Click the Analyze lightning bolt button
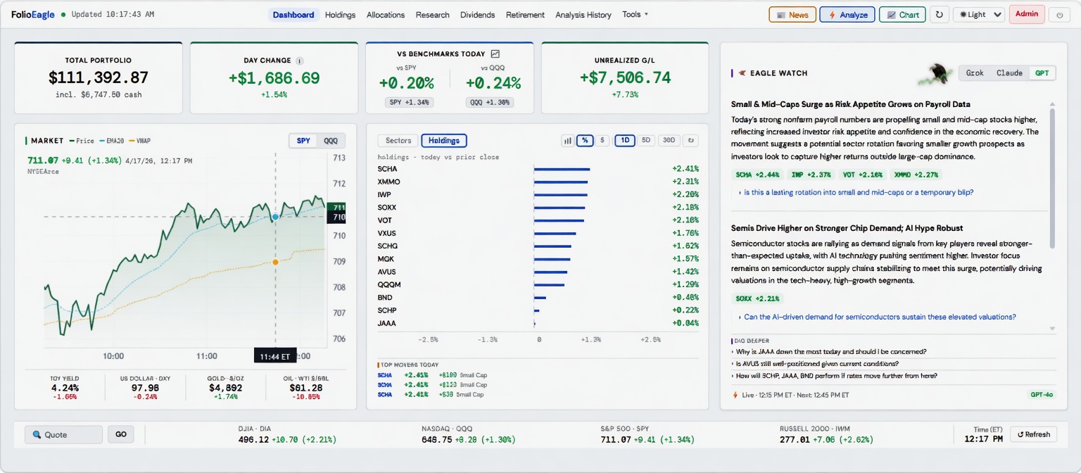 pos(847,14)
